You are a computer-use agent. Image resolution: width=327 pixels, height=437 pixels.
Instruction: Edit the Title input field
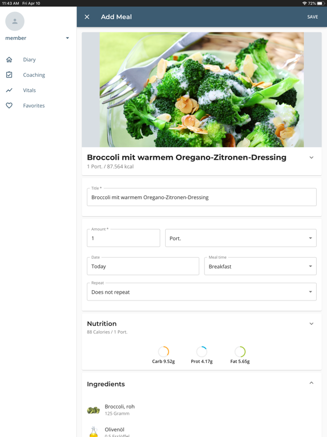coord(202,197)
